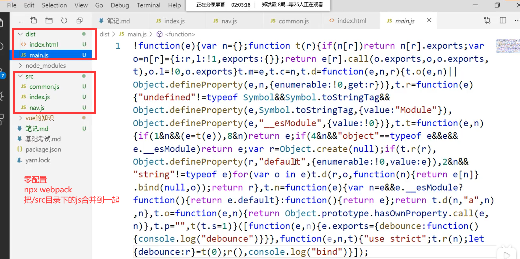
Task: Switch to the common.js editor tab
Action: pos(292,21)
